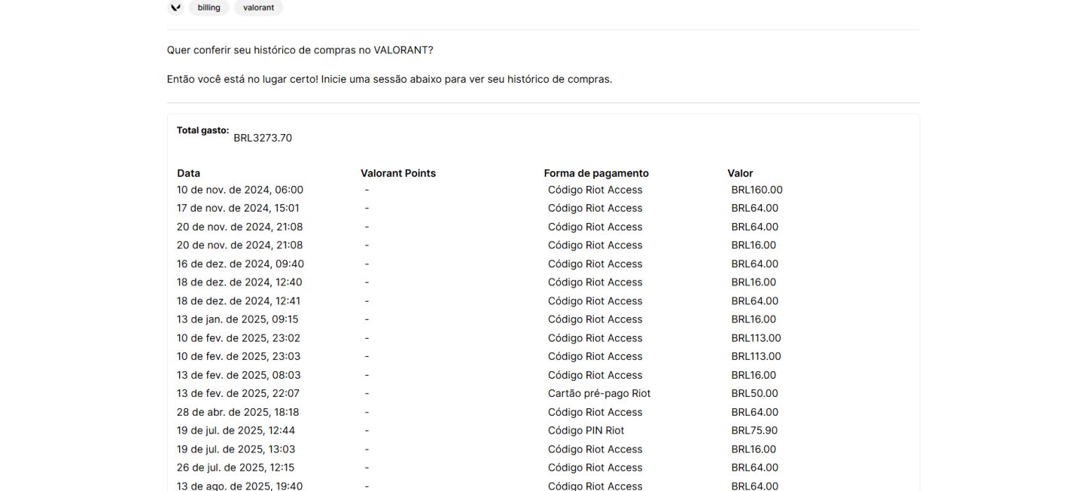This screenshot has width=1084, height=491.
Task: Click BRL113.00 in the 23:03 purchase row
Action: (x=757, y=356)
